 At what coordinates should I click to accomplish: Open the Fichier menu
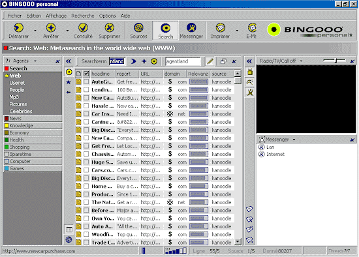(14, 16)
